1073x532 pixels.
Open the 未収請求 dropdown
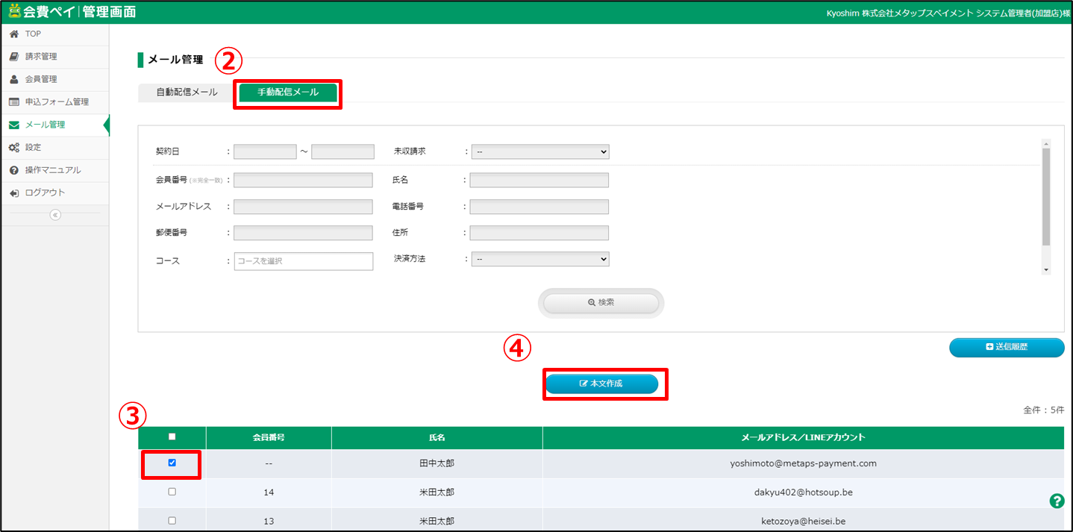(x=540, y=151)
